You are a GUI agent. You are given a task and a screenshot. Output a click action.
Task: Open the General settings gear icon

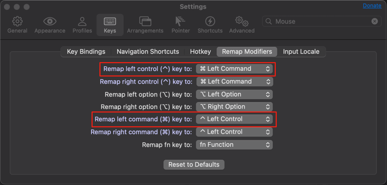[17, 22]
